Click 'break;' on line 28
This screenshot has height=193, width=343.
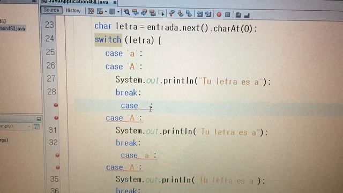[129, 93]
